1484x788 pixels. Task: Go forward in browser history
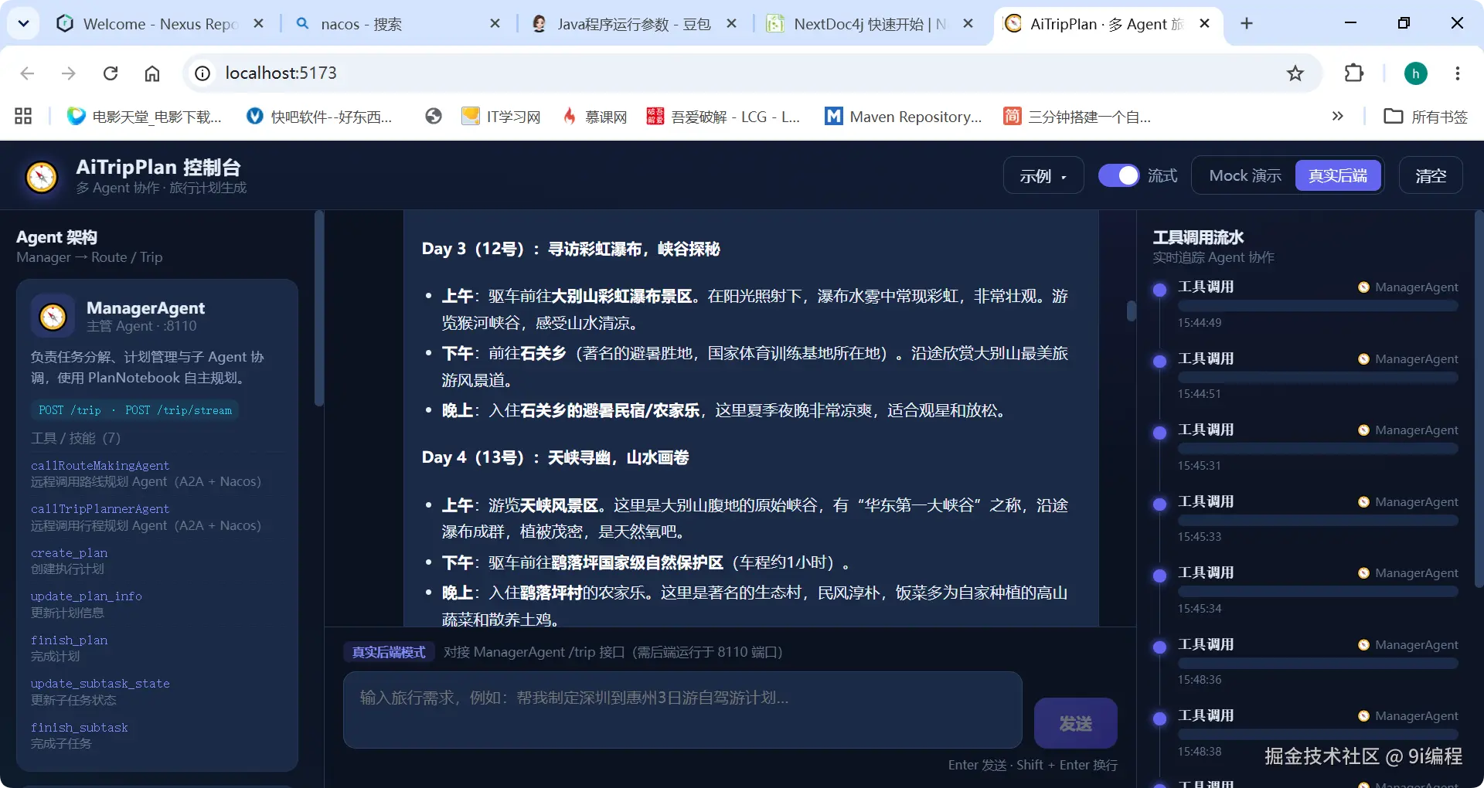coord(69,73)
